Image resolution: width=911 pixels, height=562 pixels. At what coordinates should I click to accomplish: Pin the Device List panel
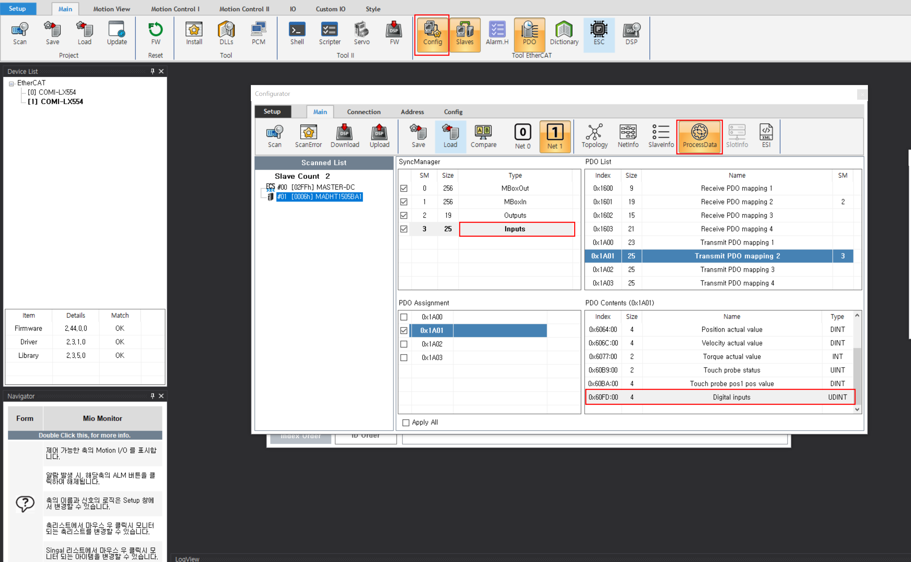pyautogui.click(x=153, y=71)
